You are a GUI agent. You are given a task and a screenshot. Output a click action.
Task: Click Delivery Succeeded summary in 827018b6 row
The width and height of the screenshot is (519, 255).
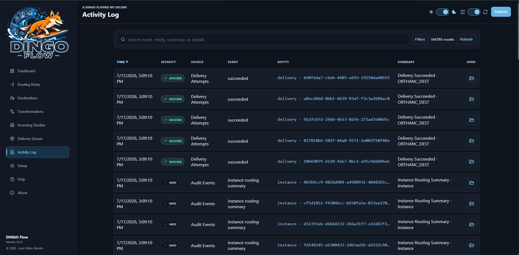coord(417,141)
